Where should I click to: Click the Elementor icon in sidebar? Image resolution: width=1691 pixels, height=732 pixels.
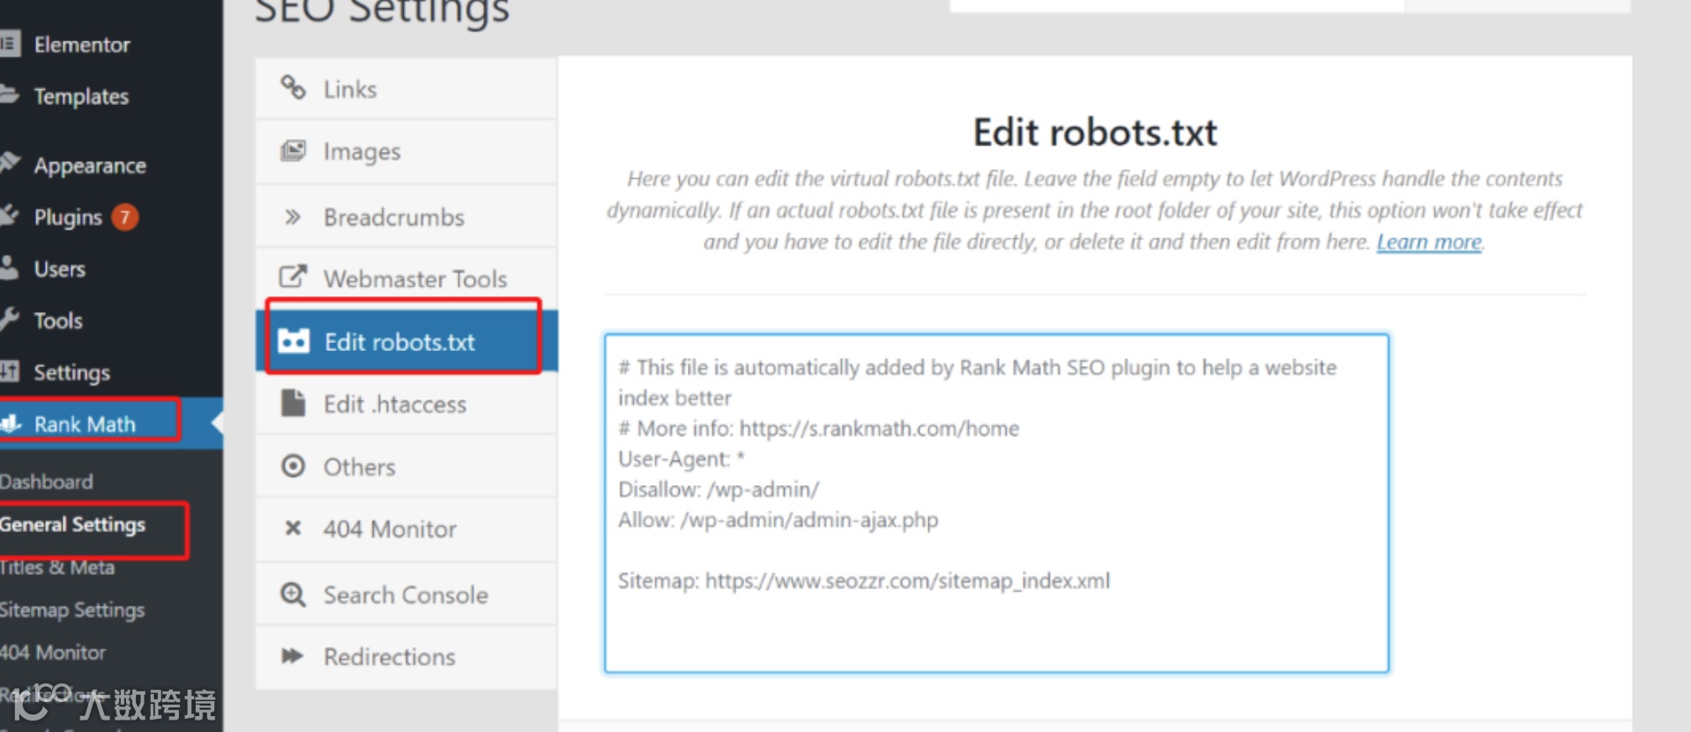pos(9,43)
